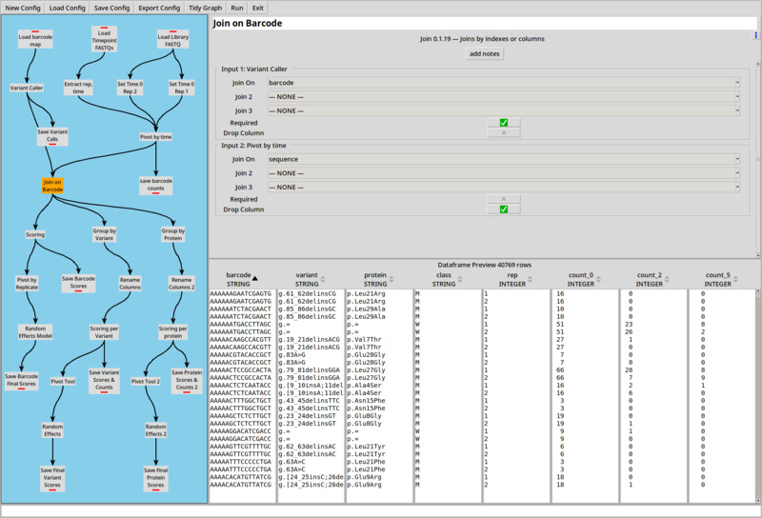The width and height of the screenshot is (762, 518).
Task: Select the save barcode counts node
Action: (x=155, y=185)
